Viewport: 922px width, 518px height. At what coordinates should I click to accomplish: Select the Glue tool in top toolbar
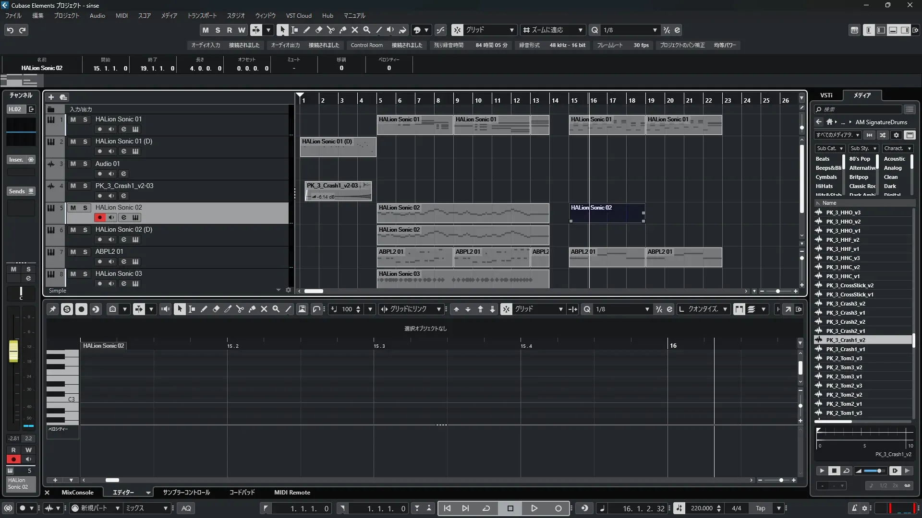click(x=342, y=30)
